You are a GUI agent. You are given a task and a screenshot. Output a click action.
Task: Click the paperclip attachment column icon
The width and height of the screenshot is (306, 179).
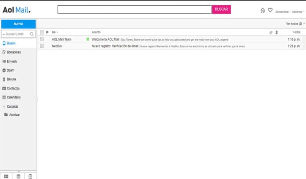pyautogui.click(x=271, y=32)
